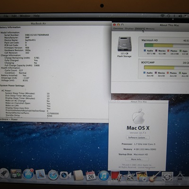Click the Macintosh HD storage usage bar
Image resolution: width=189 pixels, height=189 pixels.
point(166,45)
